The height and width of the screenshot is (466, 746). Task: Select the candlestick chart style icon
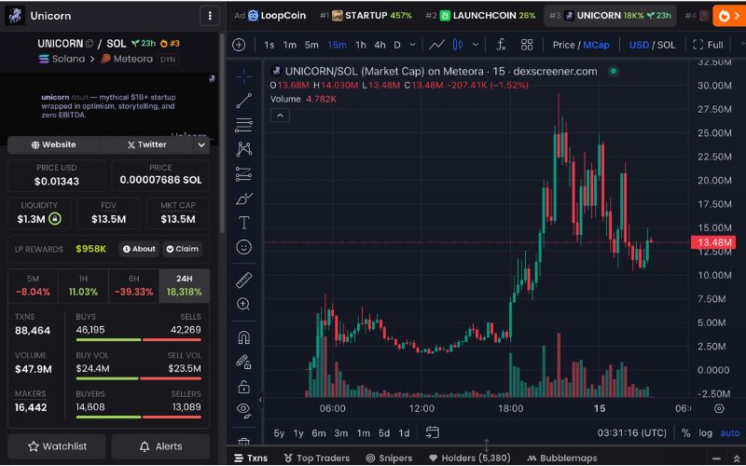tap(458, 45)
